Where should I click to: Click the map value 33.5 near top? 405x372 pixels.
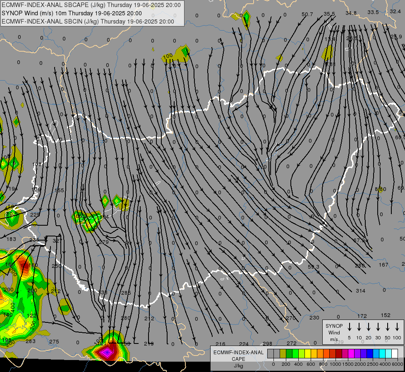[x=373, y=12]
